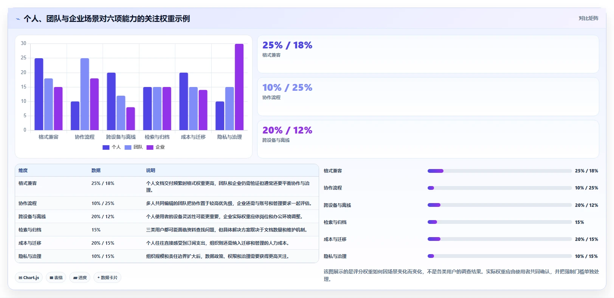Click the description starting 组织规模和责任边界
Viewport: 614px width, 298px height.
pos(218,256)
